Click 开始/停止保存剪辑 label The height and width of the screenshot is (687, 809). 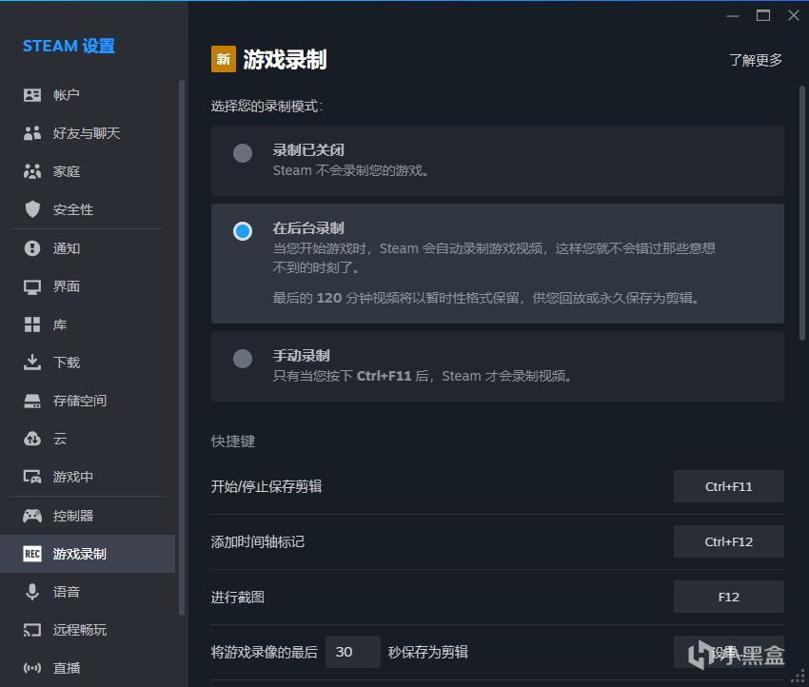266,486
